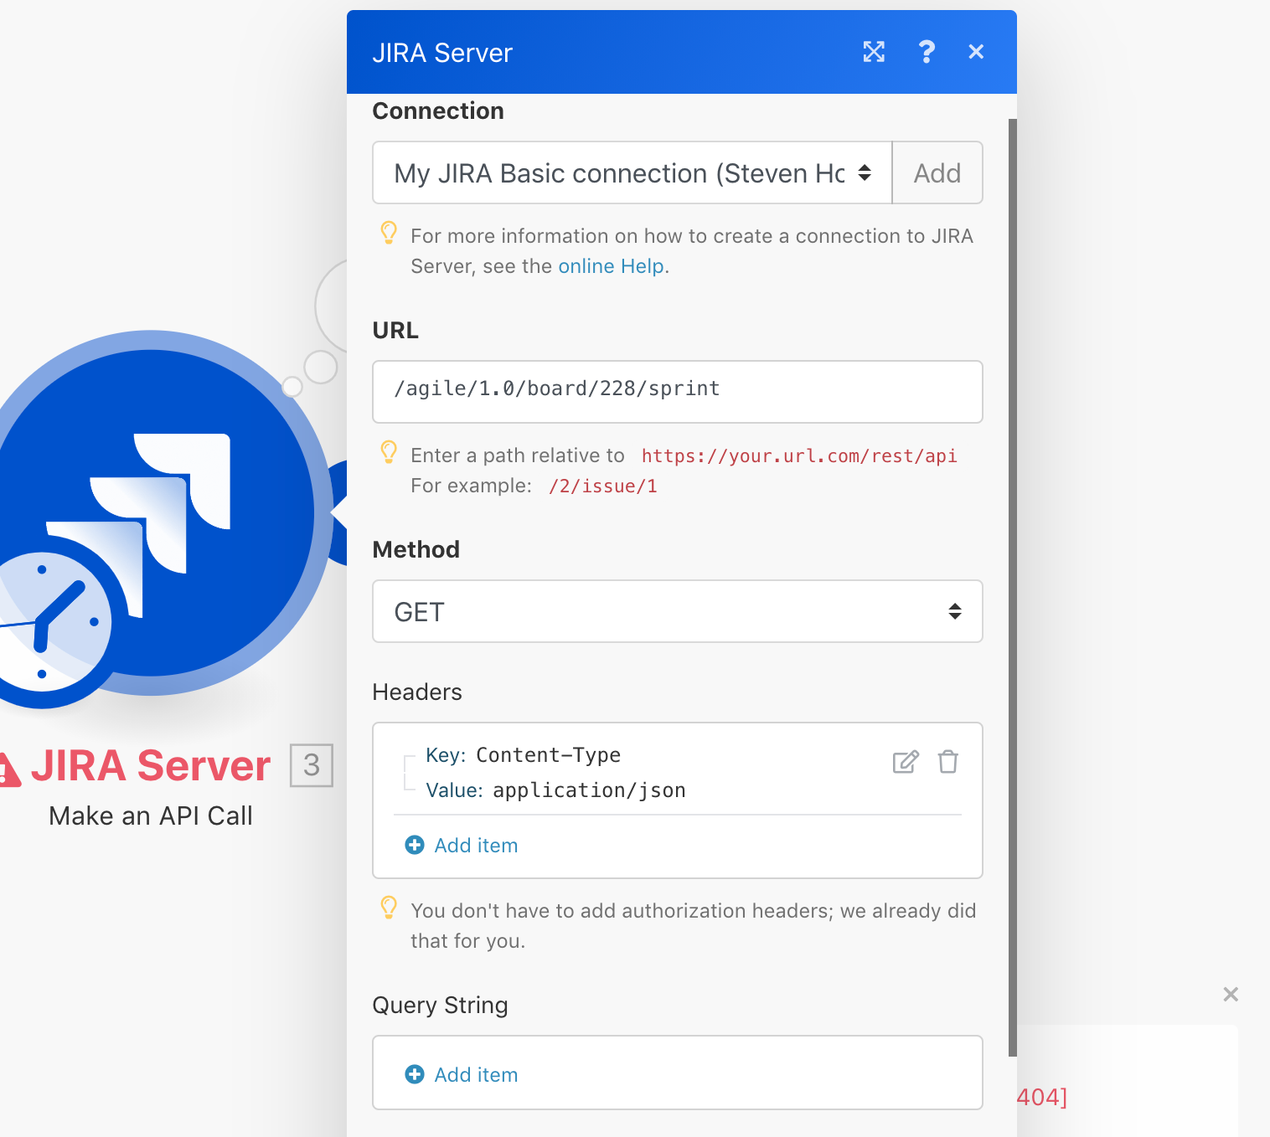The height and width of the screenshot is (1137, 1270).
Task: Delete the Content-Type header via trash icon
Action: 947,762
